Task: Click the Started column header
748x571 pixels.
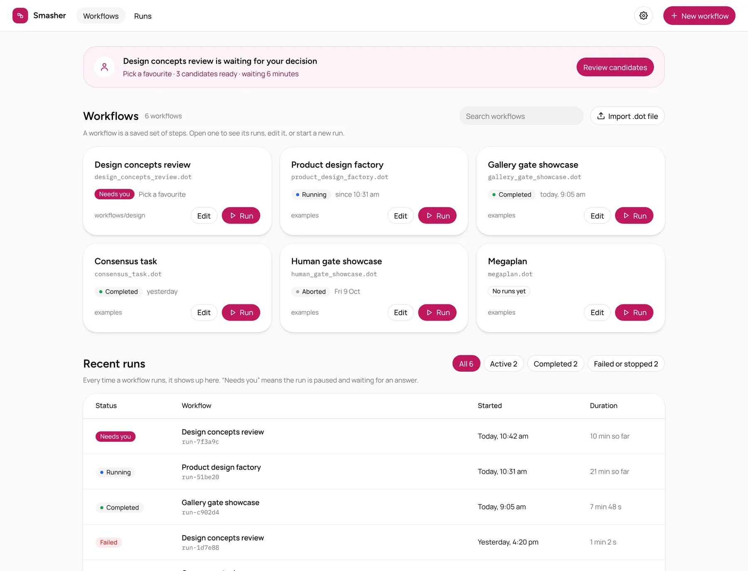Action: [x=490, y=406]
